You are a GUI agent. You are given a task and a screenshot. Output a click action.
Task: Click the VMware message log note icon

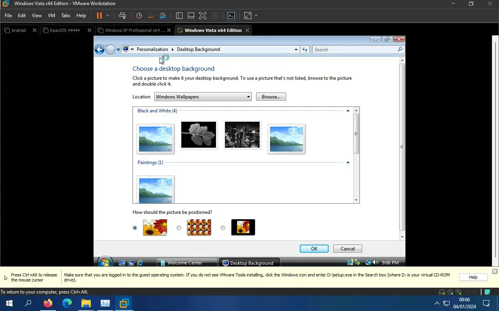pos(487,292)
